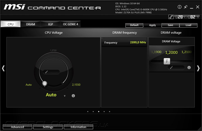The width and height of the screenshot is (202, 131).
Task: Select DRAM voltage value 1,1900
Action: click(x=156, y=52)
